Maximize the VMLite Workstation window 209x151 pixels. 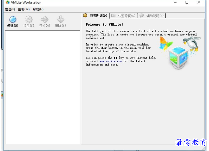click(187, 2)
